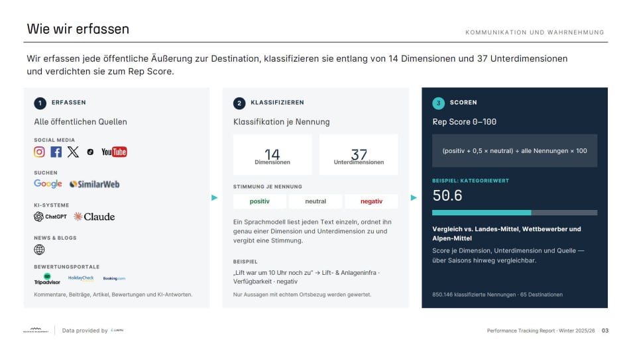The height and width of the screenshot is (355, 631).
Task: Click the 50.6 example score value
Action: (447, 195)
